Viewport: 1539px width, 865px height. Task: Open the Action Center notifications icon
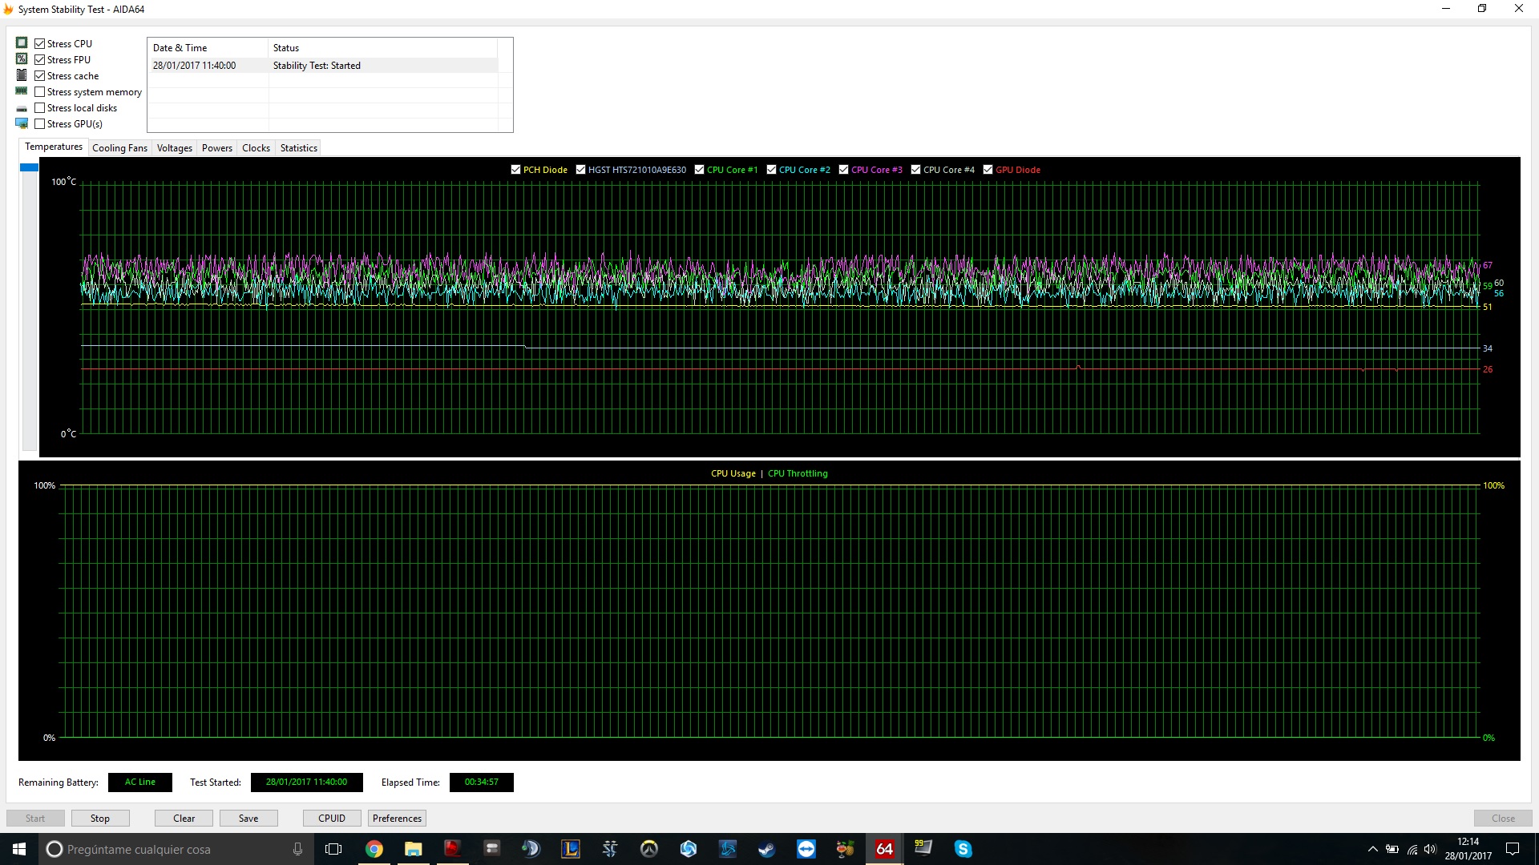point(1513,849)
